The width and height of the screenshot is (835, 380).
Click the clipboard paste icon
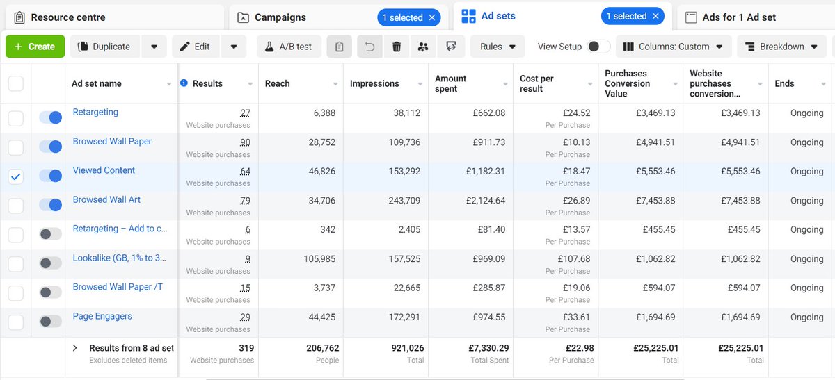pyautogui.click(x=340, y=47)
